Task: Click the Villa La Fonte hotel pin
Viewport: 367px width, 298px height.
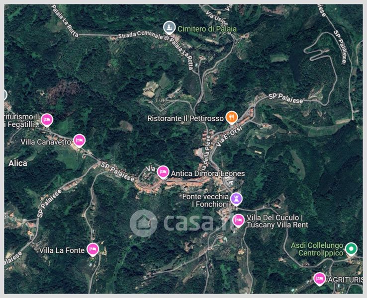Action: pos(92,250)
